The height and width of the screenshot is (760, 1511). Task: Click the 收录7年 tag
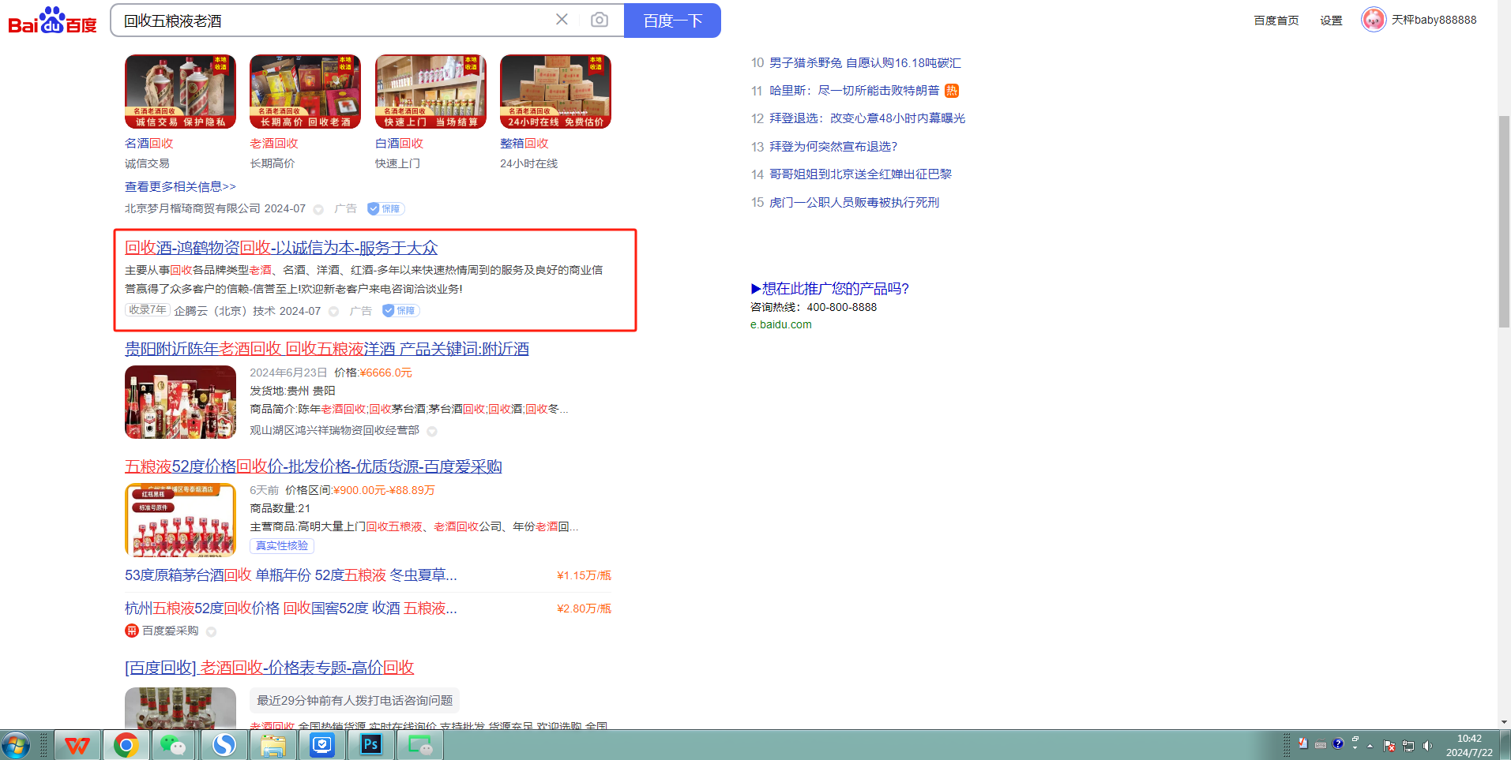click(148, 310)
